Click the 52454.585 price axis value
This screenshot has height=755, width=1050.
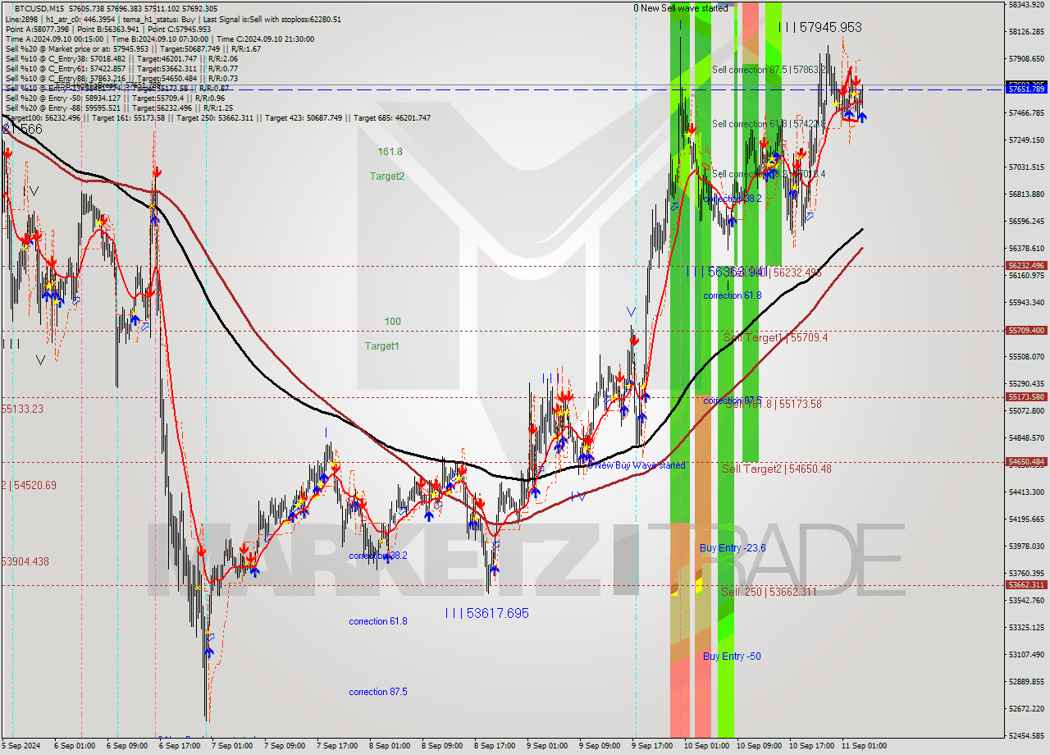pyautogui.click(x=1028, y=735)
